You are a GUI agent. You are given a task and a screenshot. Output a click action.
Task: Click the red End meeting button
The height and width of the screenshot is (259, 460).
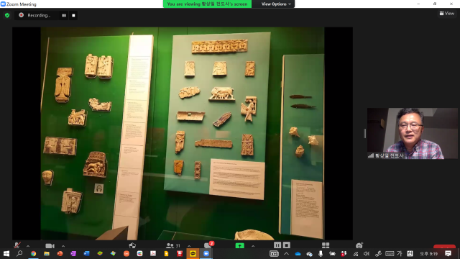[x=444, y=246]
